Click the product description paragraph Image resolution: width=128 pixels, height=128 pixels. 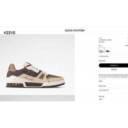pos(113,77)
